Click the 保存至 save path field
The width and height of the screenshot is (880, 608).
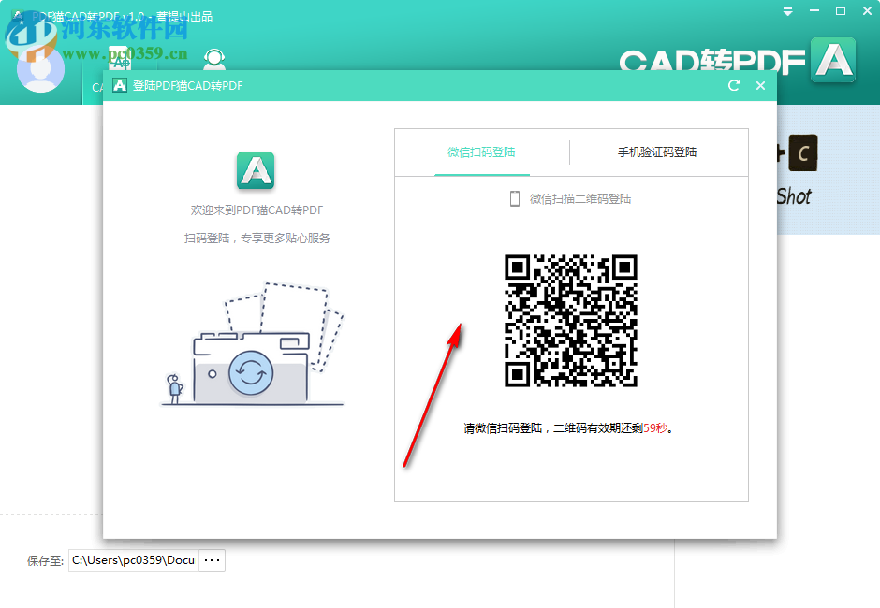pos(133,559)
